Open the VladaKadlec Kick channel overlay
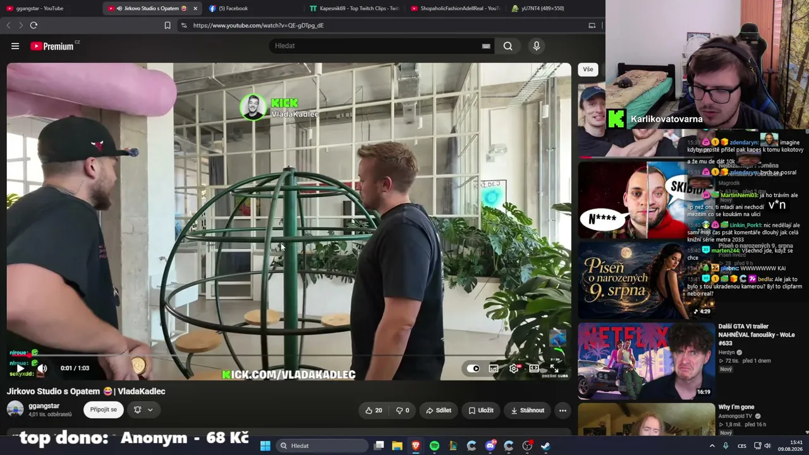 pyautogui.click(x=279, y=107)
